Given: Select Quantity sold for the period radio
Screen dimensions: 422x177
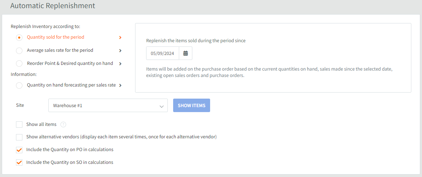Looking at the screenshot, I should click(19, 37).
